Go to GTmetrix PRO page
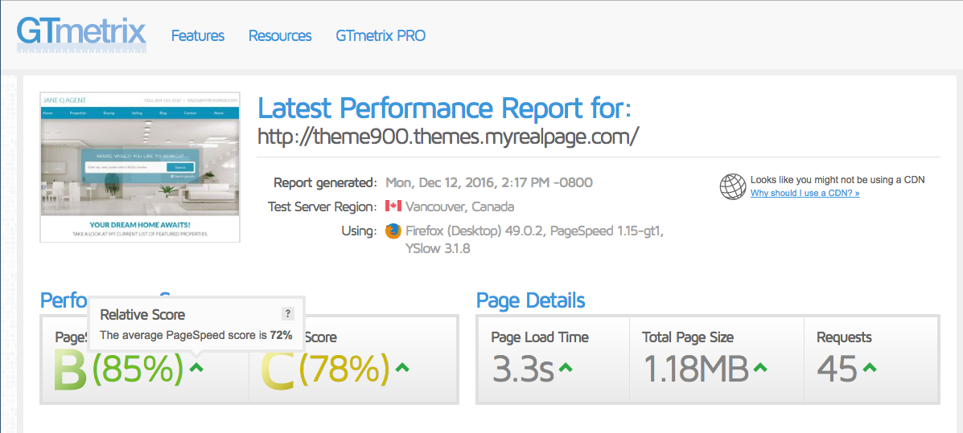 tap(381, 35)
